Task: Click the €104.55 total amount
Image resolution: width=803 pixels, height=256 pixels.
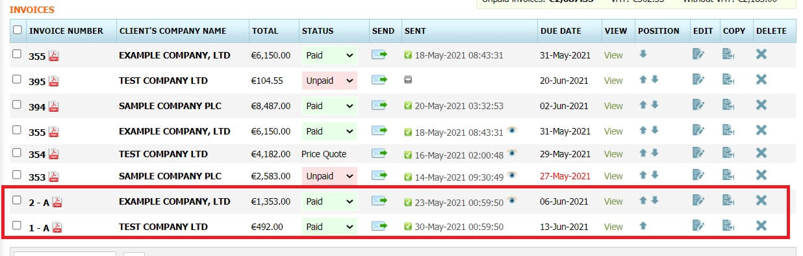Action: click(267, 81)
